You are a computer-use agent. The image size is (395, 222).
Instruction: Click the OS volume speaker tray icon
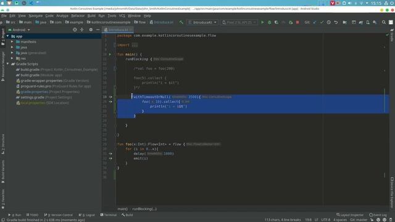(350, 3)
